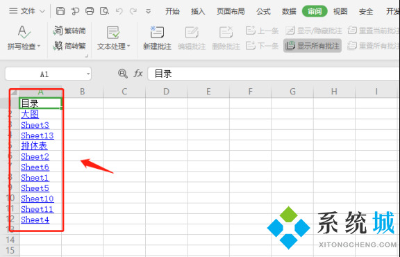Switch to the 安全 tab

coord(366,12)
